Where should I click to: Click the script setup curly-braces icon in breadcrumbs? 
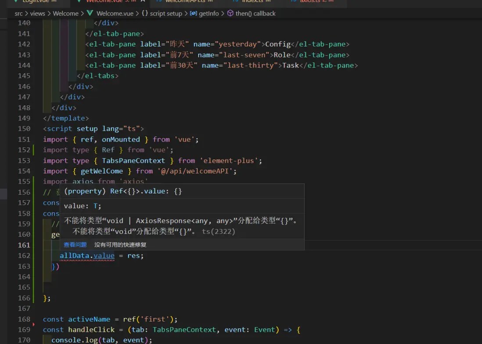144,13
